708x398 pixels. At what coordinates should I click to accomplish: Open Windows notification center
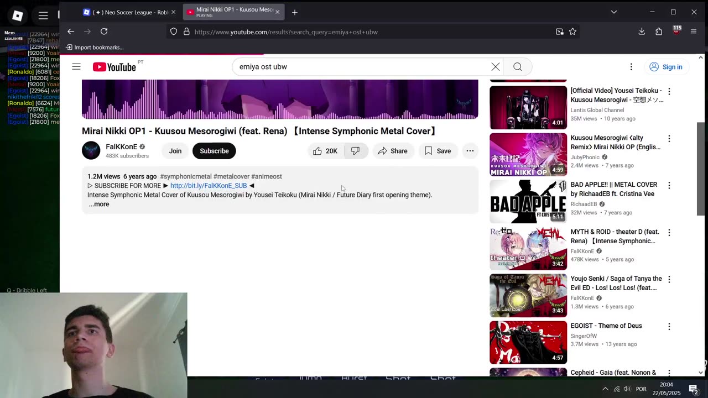pos(694,389)
